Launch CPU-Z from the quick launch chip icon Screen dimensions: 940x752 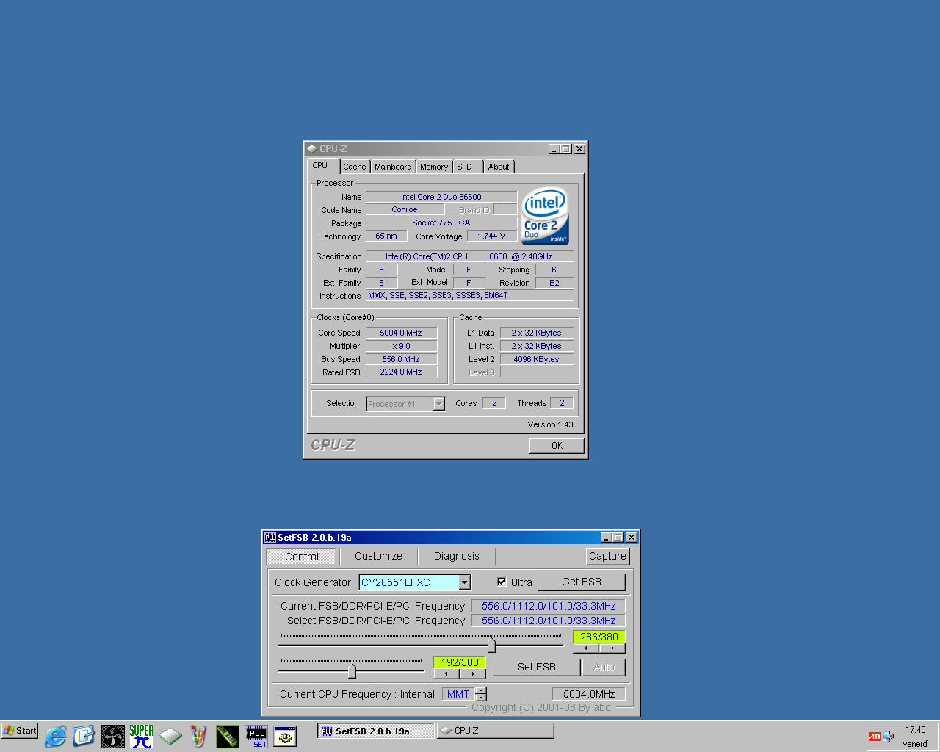(x=170, y=736)
